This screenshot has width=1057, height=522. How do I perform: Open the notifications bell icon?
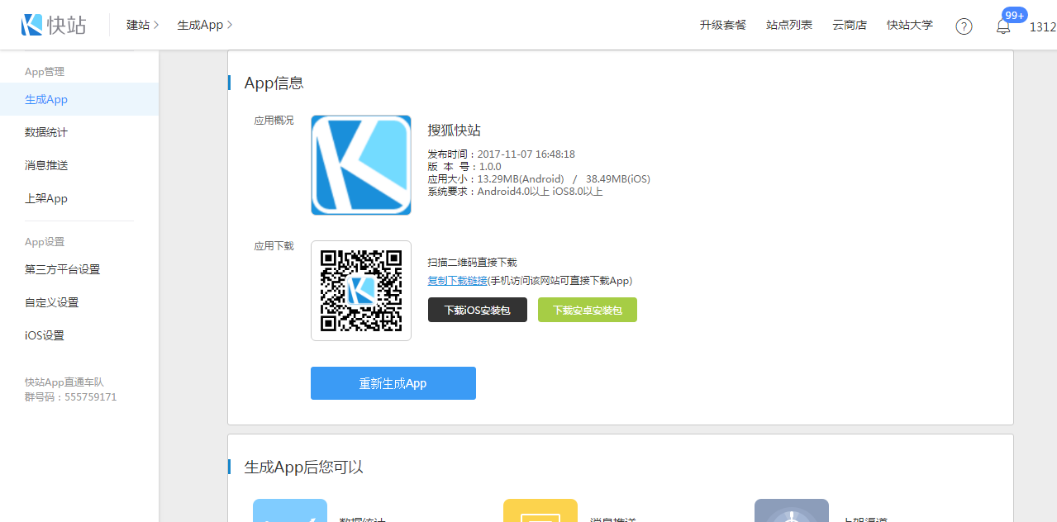click(1002, 26)
